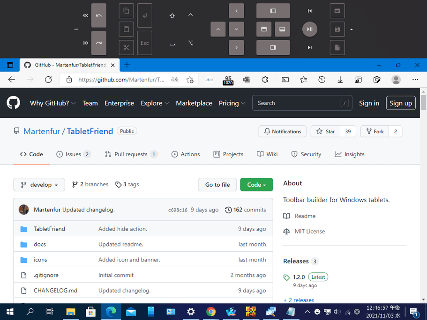Open the green Code dropdown button

click(256, 185)
